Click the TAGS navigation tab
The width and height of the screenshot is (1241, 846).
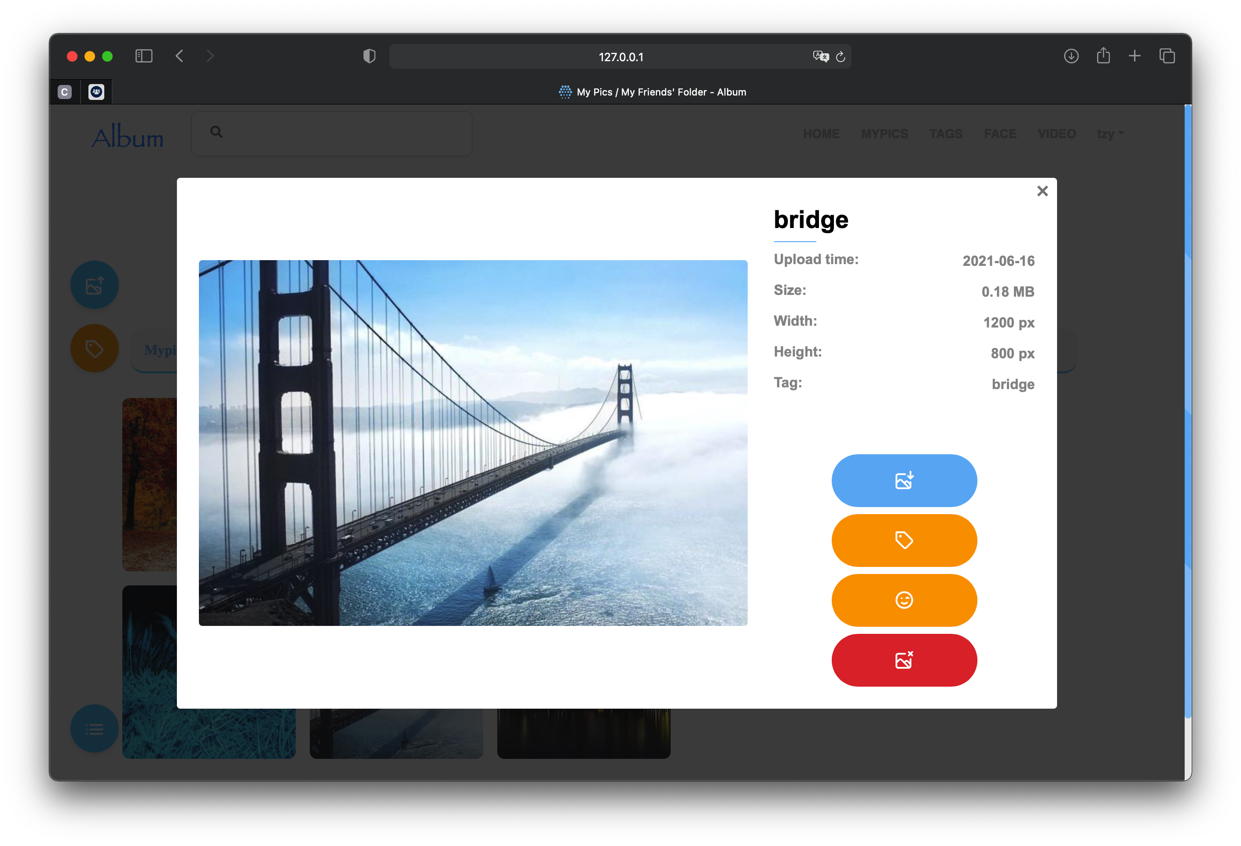945,133
